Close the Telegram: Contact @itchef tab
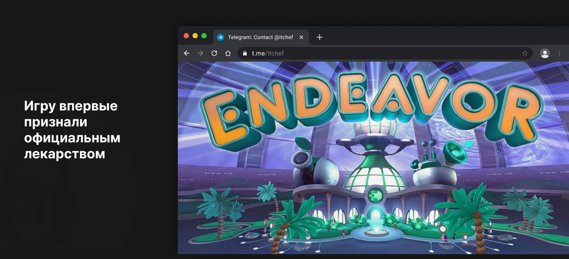The height and width of the screenshot is (259, 569). point(301,37)
